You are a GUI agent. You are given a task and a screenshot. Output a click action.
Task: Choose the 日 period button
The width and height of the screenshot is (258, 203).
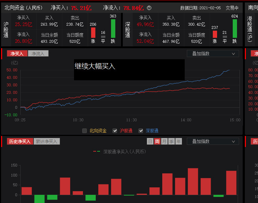[x=150, y=141]
